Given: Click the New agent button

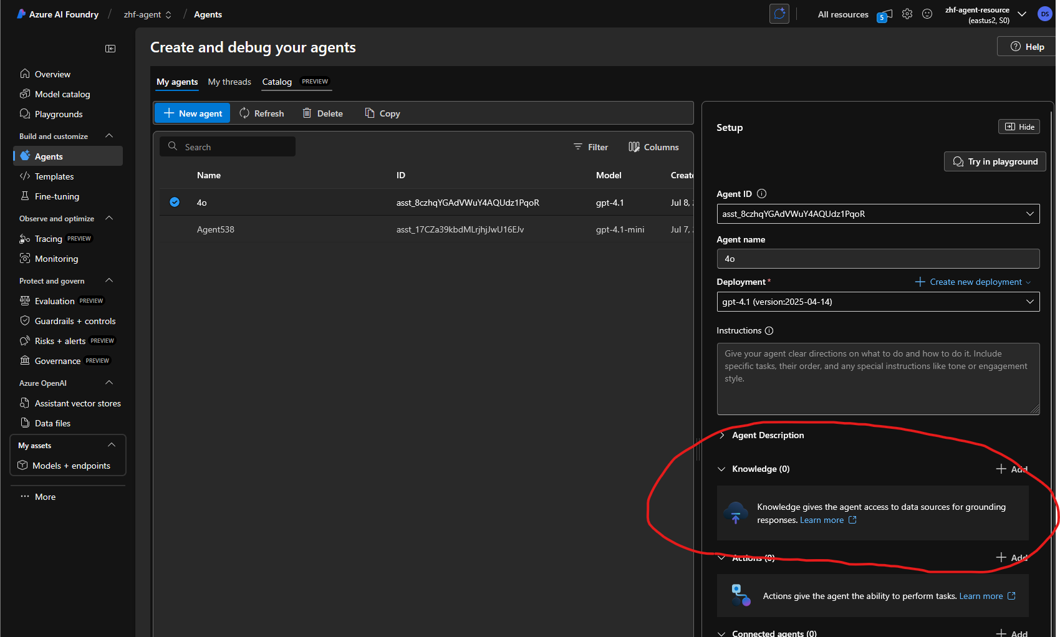Looking at the screenshot, I should coord(193,113).
